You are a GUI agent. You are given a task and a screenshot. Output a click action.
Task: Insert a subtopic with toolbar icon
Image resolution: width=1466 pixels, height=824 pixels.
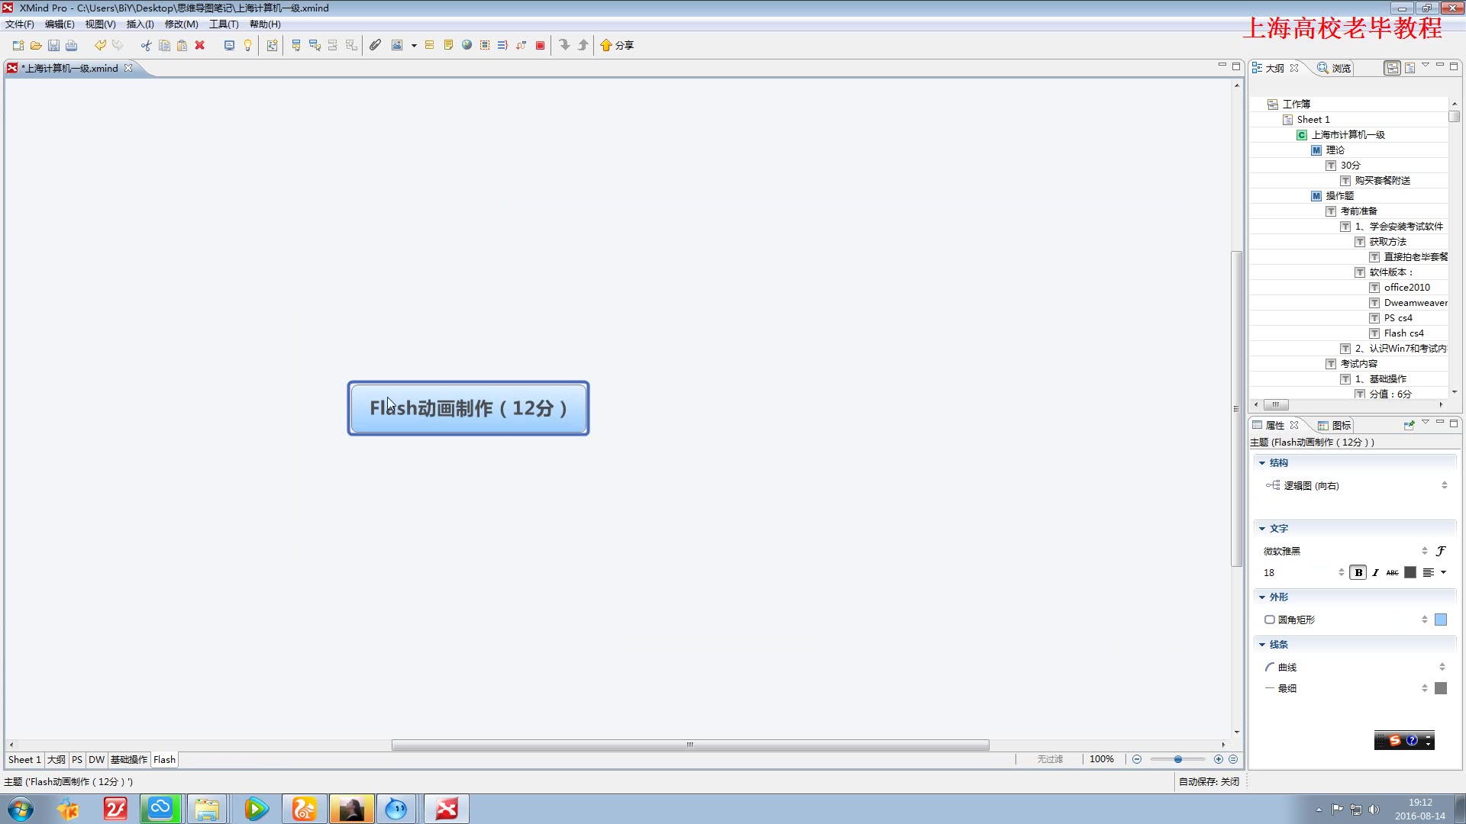click(315, 45)
